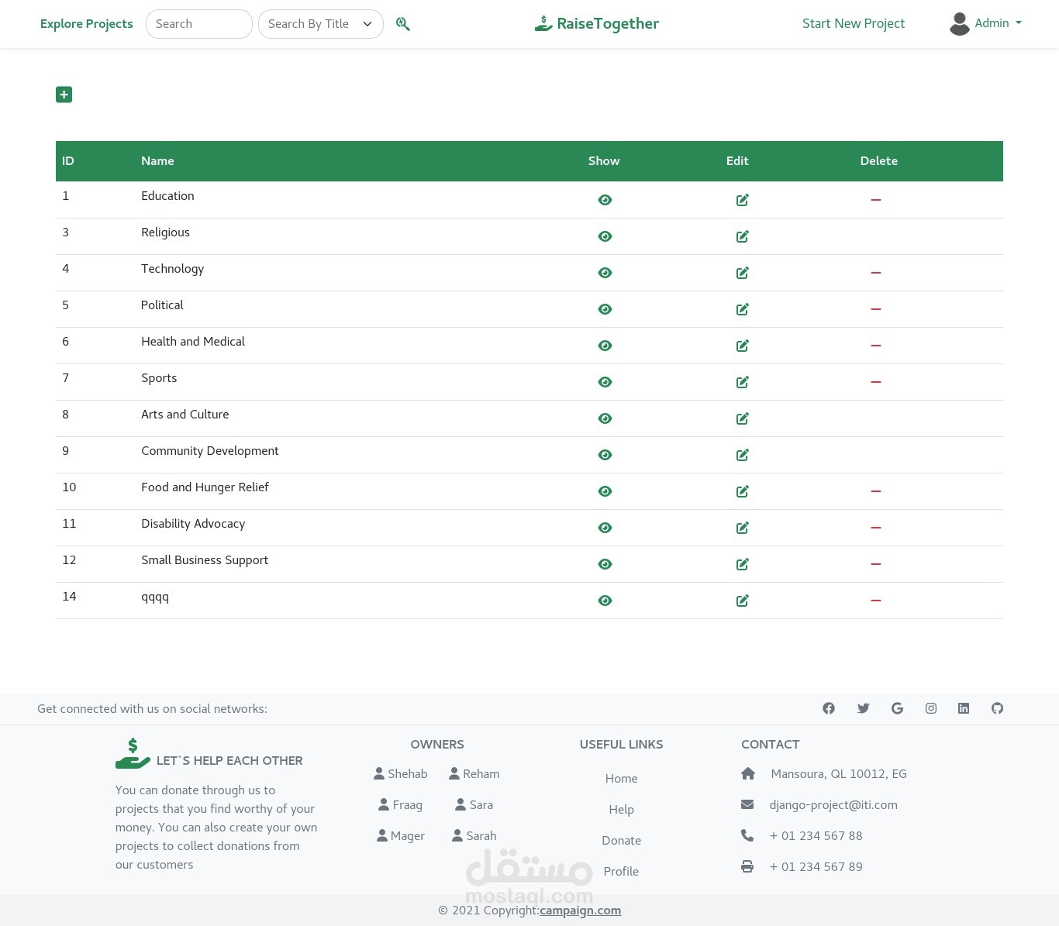
Task: Click the Start New Project link
Action: (853, 24)
